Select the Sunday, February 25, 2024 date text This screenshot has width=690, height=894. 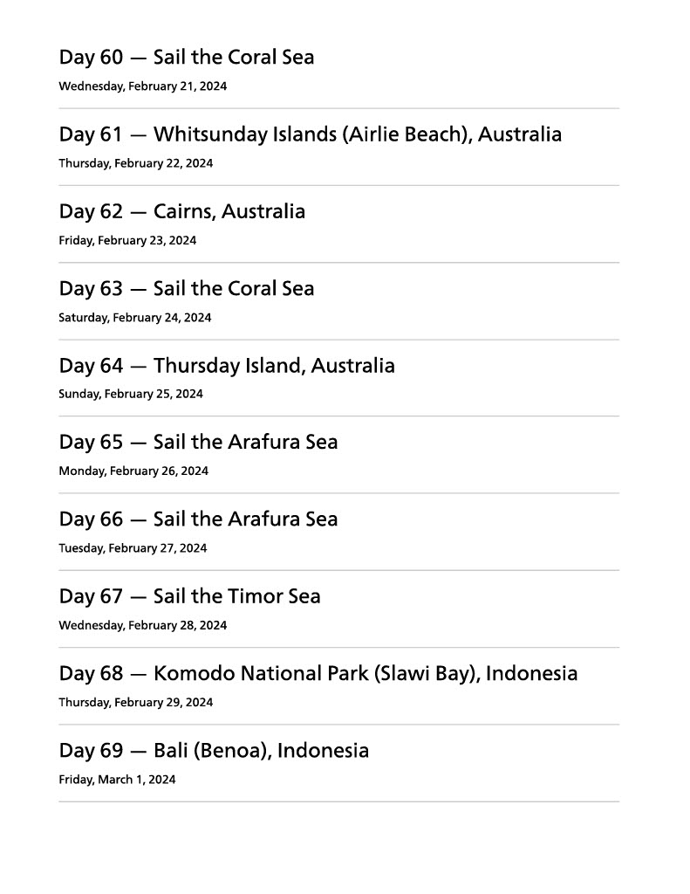coord(131,394)
